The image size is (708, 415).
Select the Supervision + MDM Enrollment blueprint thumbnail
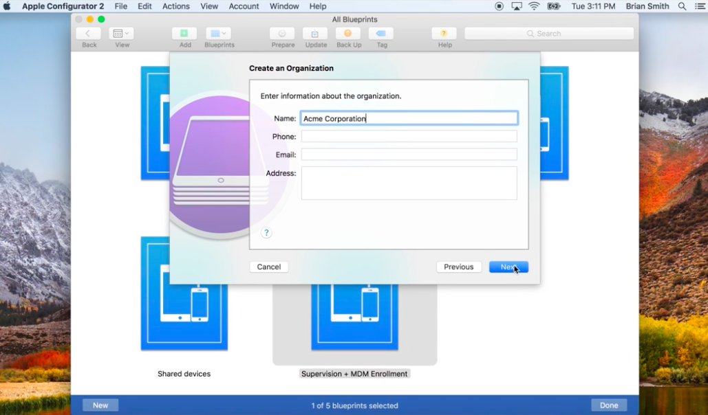coord(354,317)
